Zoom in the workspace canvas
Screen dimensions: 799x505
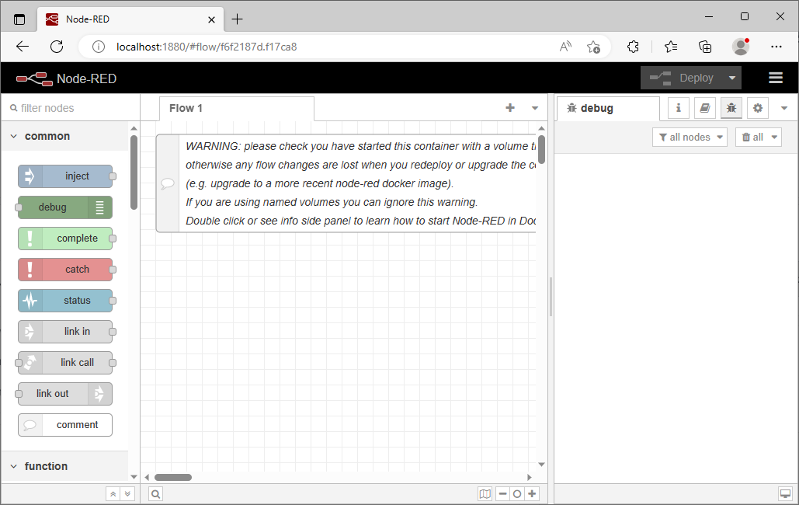[532, 494]
